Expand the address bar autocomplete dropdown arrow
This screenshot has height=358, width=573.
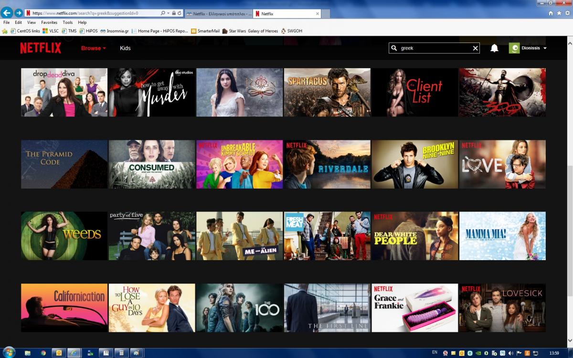point(169,13)
